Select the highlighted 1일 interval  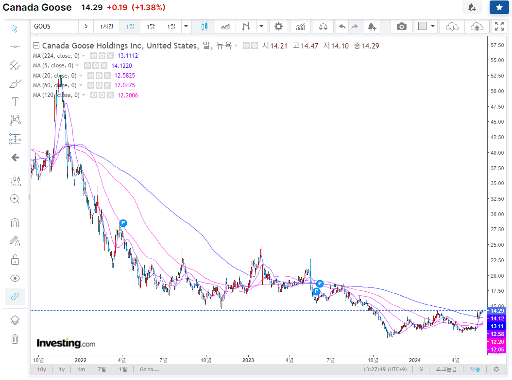click(130, 26)
